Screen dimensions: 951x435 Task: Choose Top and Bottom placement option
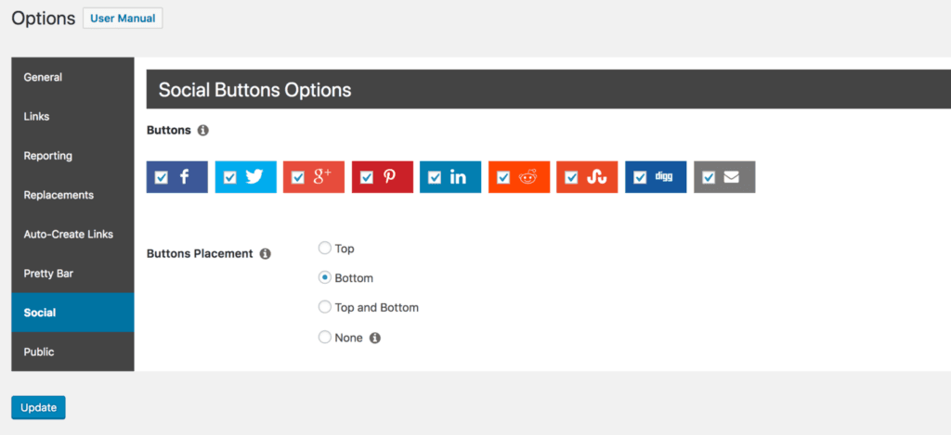324,307
